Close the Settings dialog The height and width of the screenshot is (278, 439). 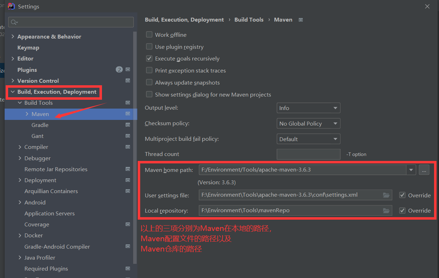coord(427,6)
